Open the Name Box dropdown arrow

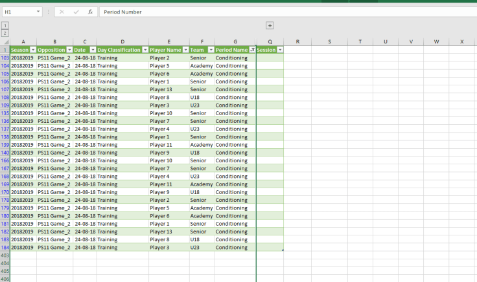point(39,12)
